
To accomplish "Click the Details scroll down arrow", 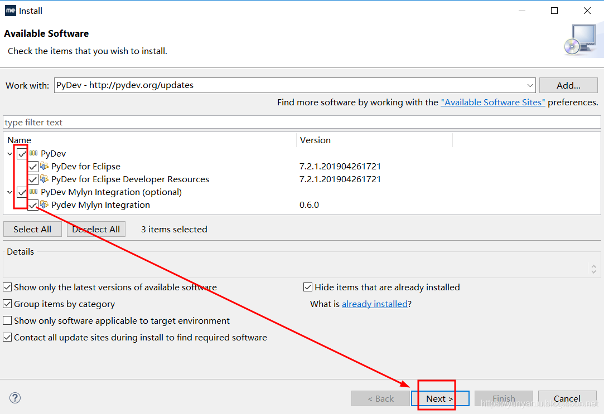I will tap(593, 271).
